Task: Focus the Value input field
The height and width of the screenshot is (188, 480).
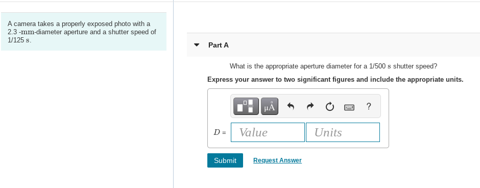Action: (268, 132)
